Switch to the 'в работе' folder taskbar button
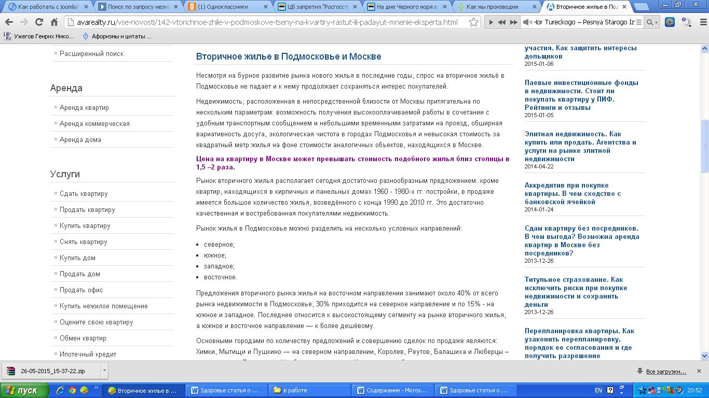This screenshot has width=709, height=398. click(x=310, y=390)
